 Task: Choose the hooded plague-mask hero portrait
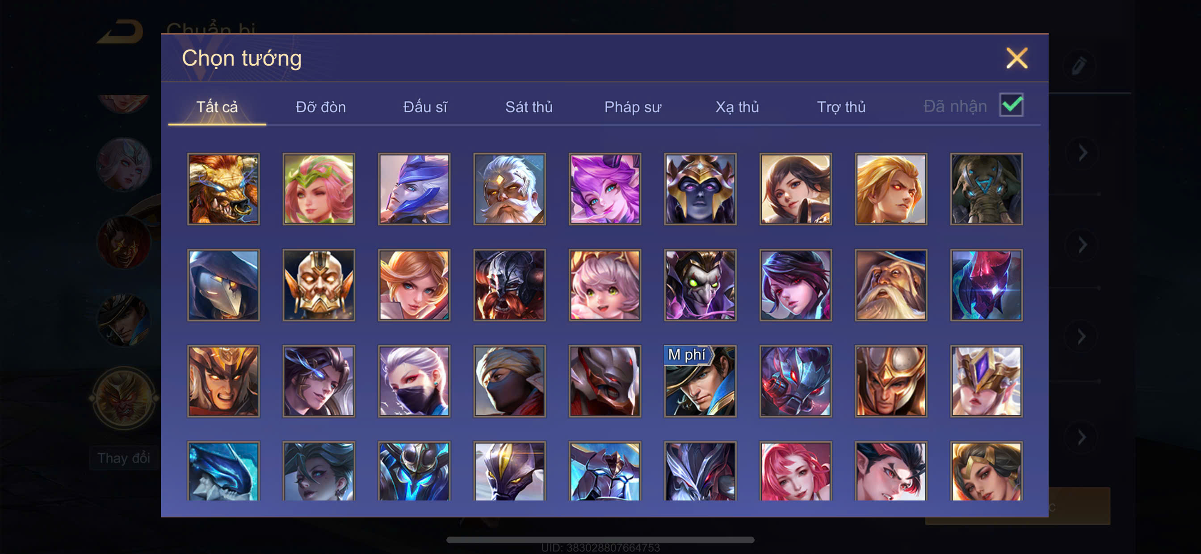223,285
